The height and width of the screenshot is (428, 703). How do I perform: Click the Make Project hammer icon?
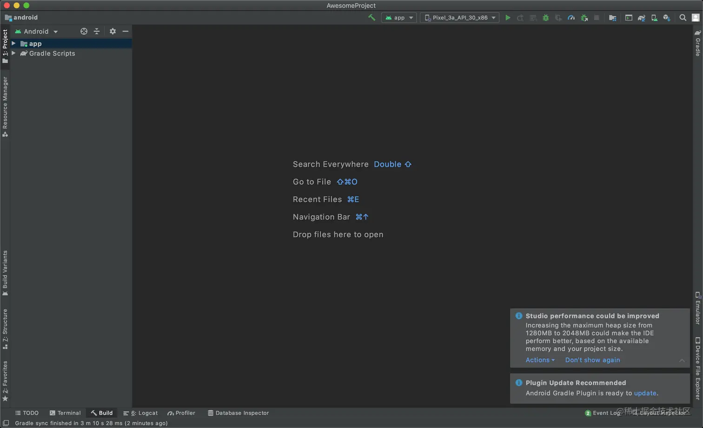371,18
